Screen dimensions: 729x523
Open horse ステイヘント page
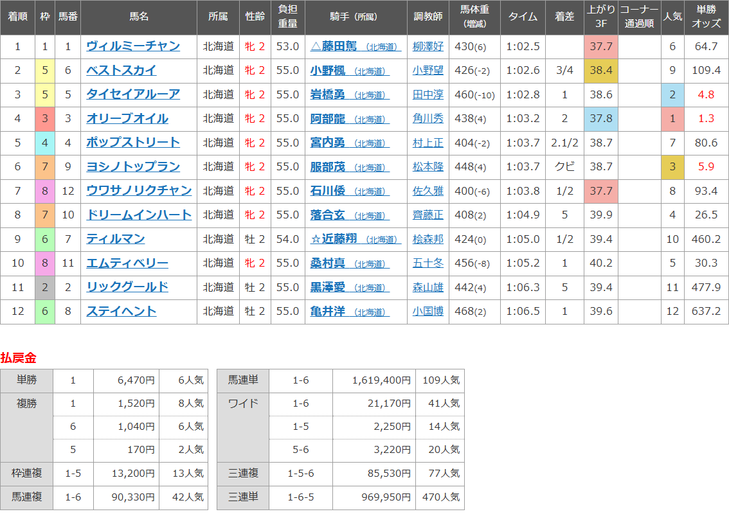point(122,311)
